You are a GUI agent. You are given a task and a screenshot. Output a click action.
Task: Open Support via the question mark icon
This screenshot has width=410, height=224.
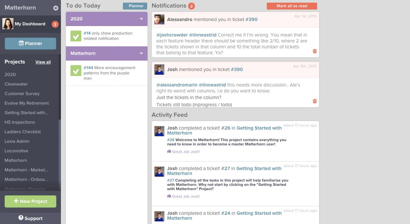click(21, 218)
